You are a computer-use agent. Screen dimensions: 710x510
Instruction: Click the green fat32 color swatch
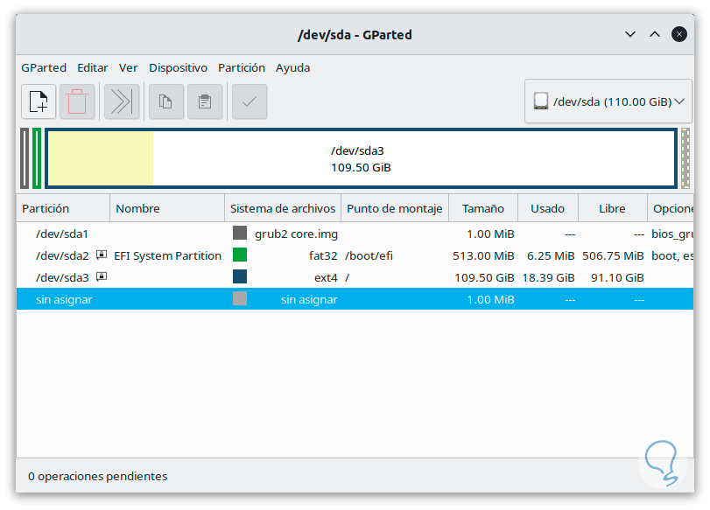click(x=240, y=255)
